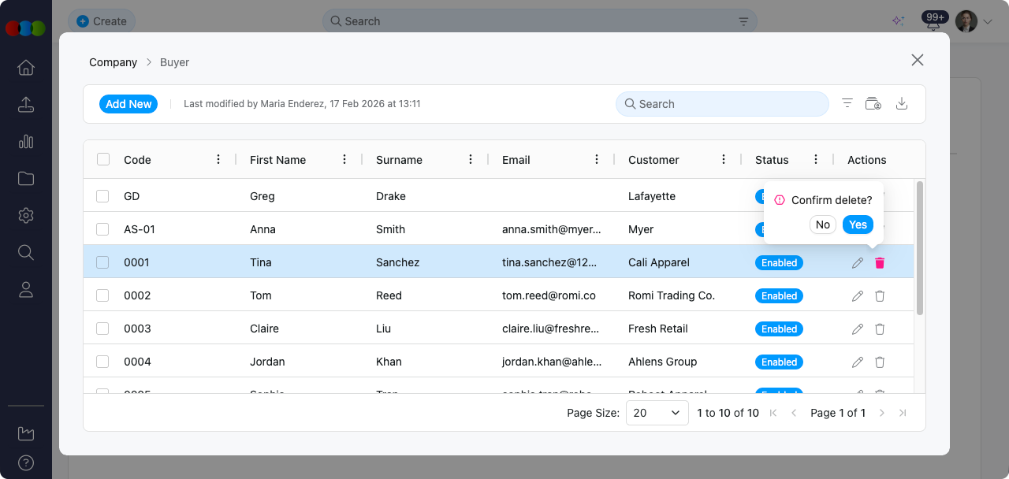Open the filter list icon in toolbar

click(847, 104)
